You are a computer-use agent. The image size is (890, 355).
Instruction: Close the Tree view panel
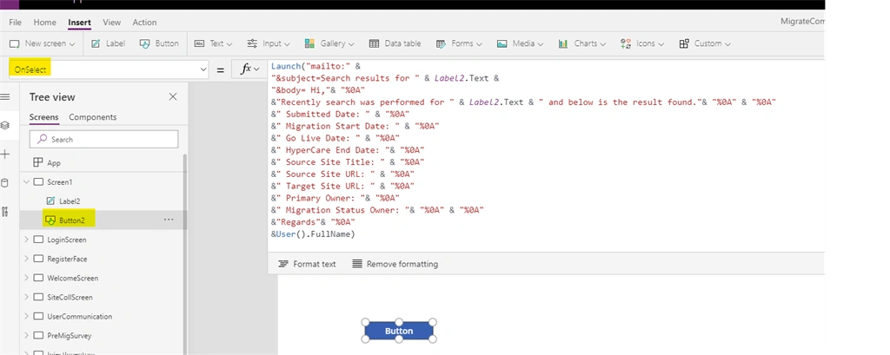[x=173, y=97]
